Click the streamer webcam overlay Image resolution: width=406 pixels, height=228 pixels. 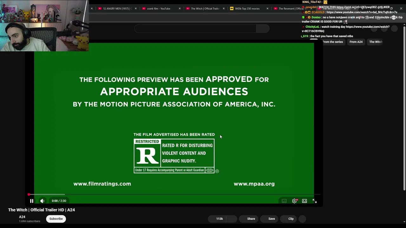point(44,26)
